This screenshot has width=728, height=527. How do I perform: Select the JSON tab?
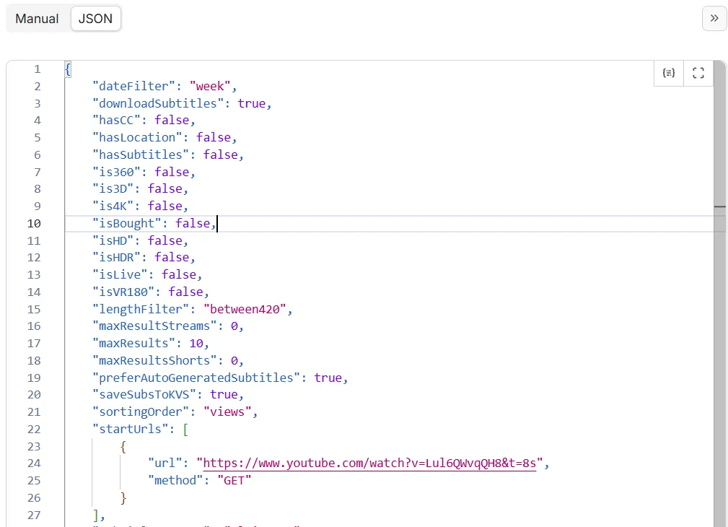[x=95, y=19]
